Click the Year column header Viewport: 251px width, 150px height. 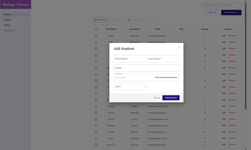tap(181, 29)
